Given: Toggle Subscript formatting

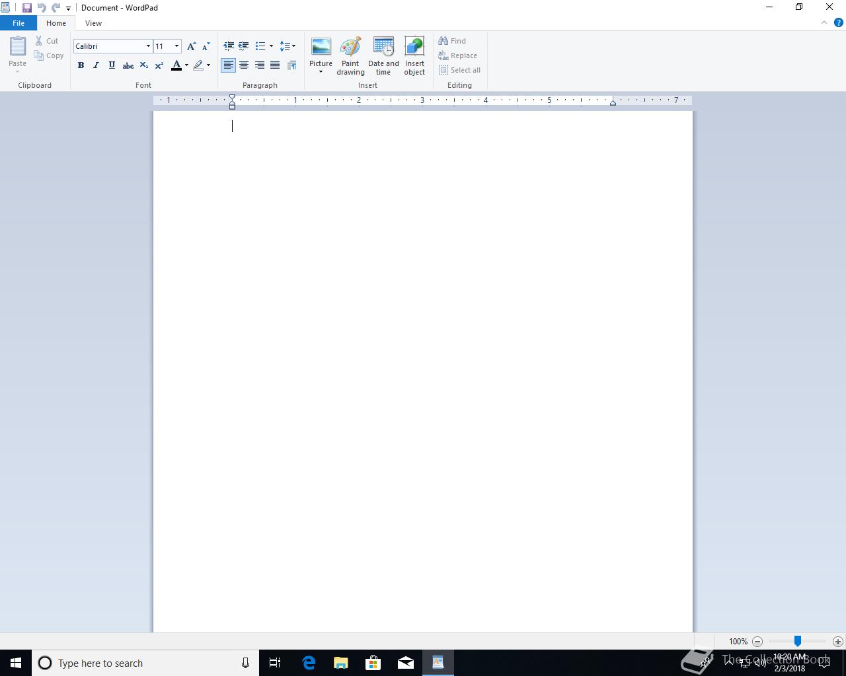Looking at the screenshot, I should pyautogui.click(x=143, y=65).
